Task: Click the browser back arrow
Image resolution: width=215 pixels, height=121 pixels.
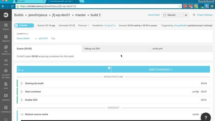Action: coord(3,6)
